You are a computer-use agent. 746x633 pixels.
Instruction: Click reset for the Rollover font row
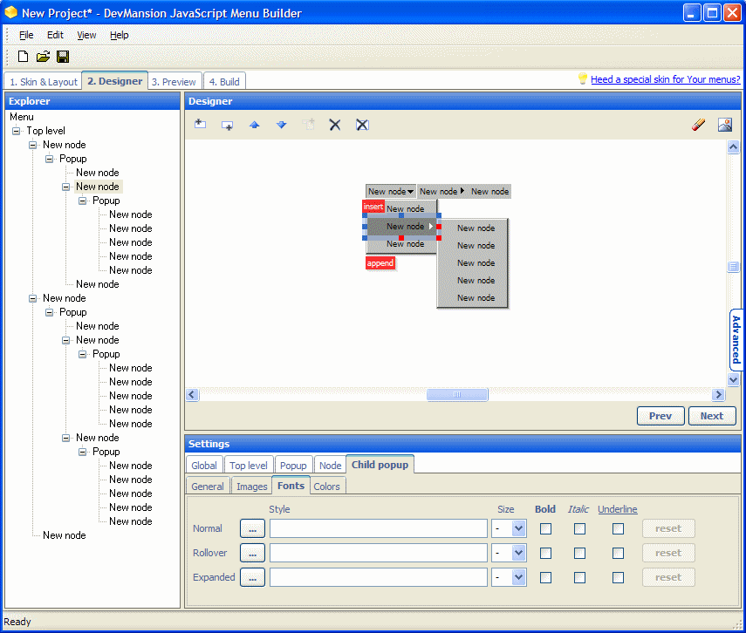pos(668,553)
